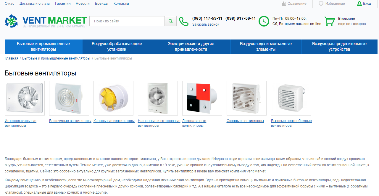
Task: Click the favorites heart icon
Action: coord(321,4)
